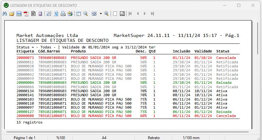262x140 pixels.
Task: Click the '%100' zoom status entry
Action: coord(61,138)
